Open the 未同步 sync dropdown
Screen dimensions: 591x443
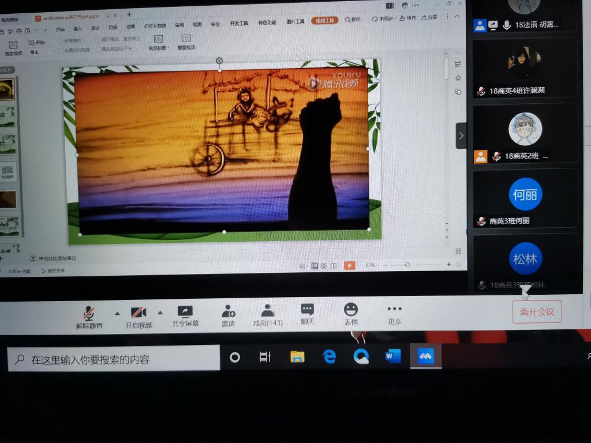coord(384,18)
